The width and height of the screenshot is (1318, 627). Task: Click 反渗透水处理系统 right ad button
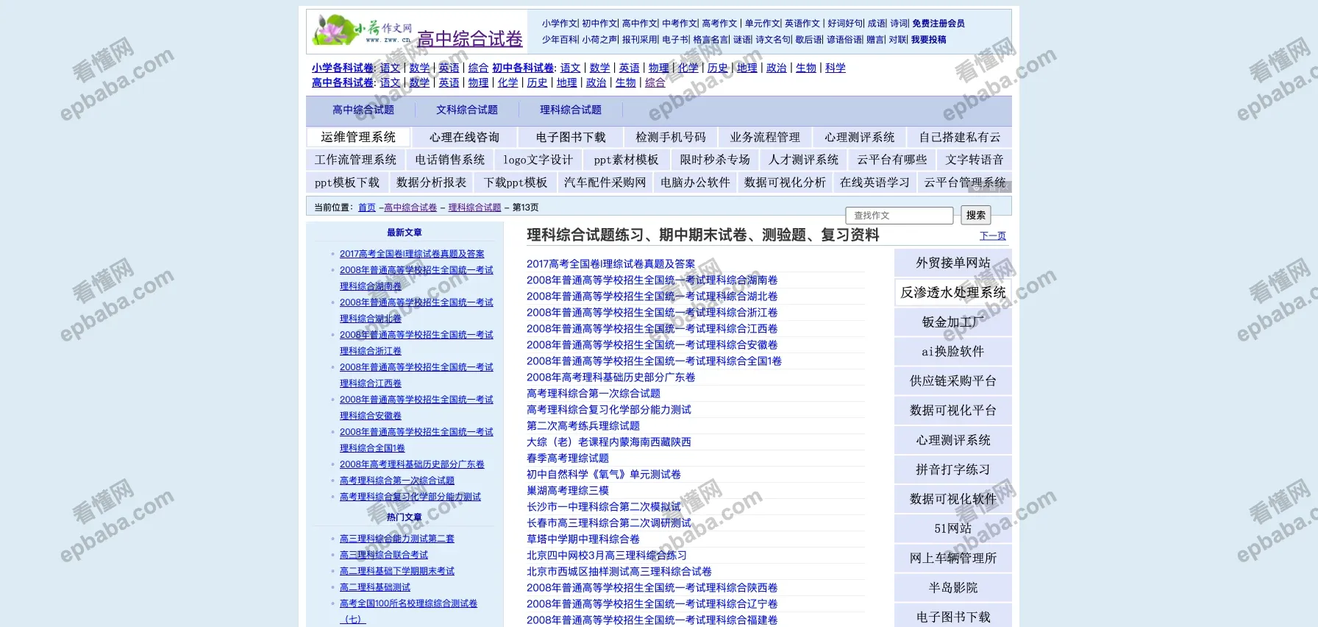point(953,292)
